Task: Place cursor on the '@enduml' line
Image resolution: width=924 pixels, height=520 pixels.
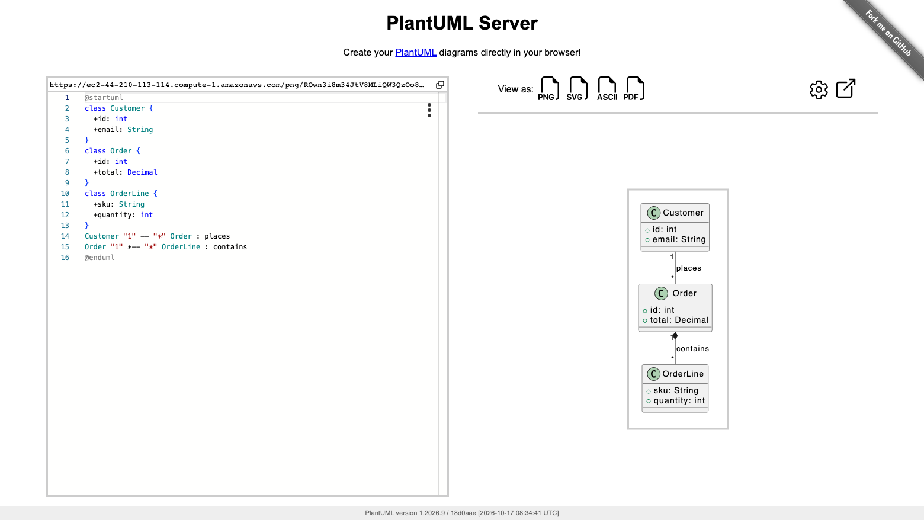Action: 100,258
